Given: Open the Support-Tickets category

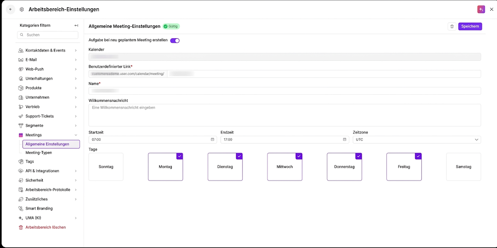Looking at the screenshot, I should pos(48,116).
